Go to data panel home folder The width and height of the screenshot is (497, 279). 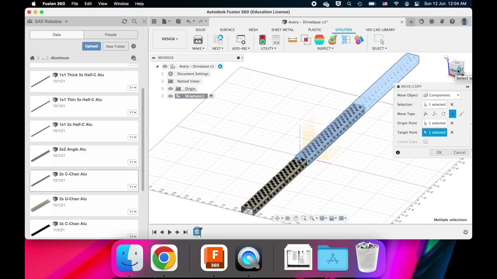32,58
